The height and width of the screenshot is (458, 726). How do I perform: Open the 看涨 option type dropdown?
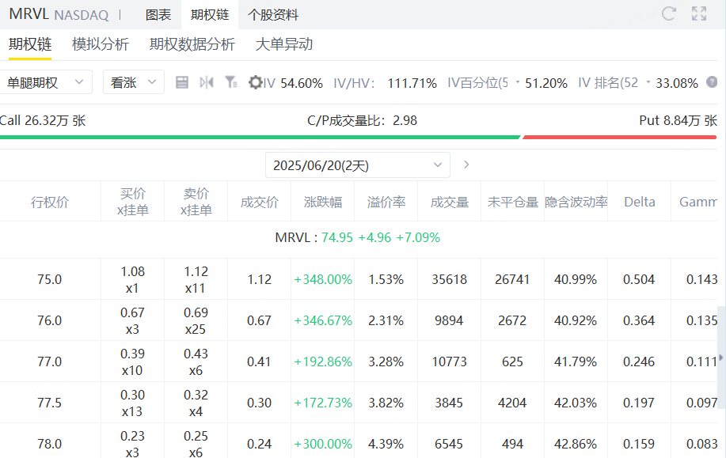coord(134,82)
